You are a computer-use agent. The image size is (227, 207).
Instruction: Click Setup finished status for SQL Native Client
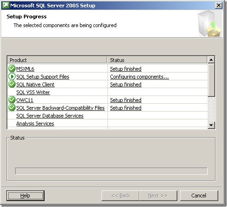point(125,84)
